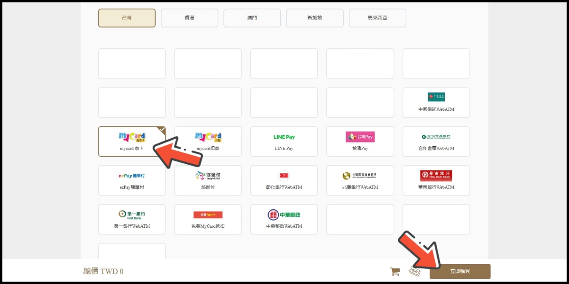Select mycard 點卡 payment card
This screenshot has height=284, width=569.
pyautogui.click(x=132, y=141)
